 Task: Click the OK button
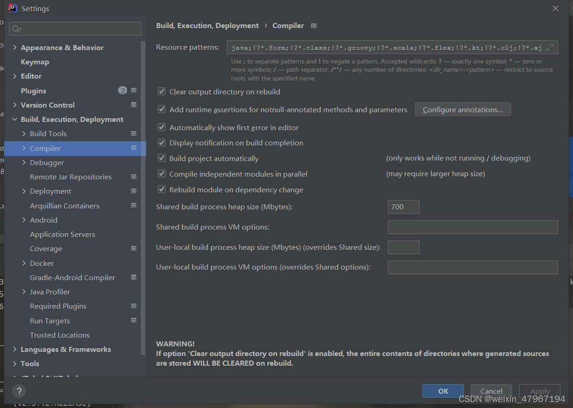(442, 391)
